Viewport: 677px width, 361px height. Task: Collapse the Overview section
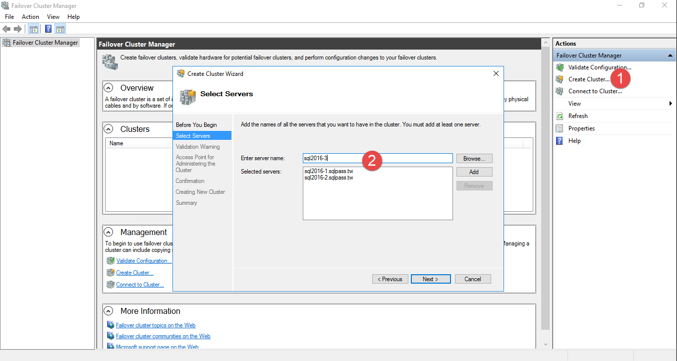click(109, 88)
